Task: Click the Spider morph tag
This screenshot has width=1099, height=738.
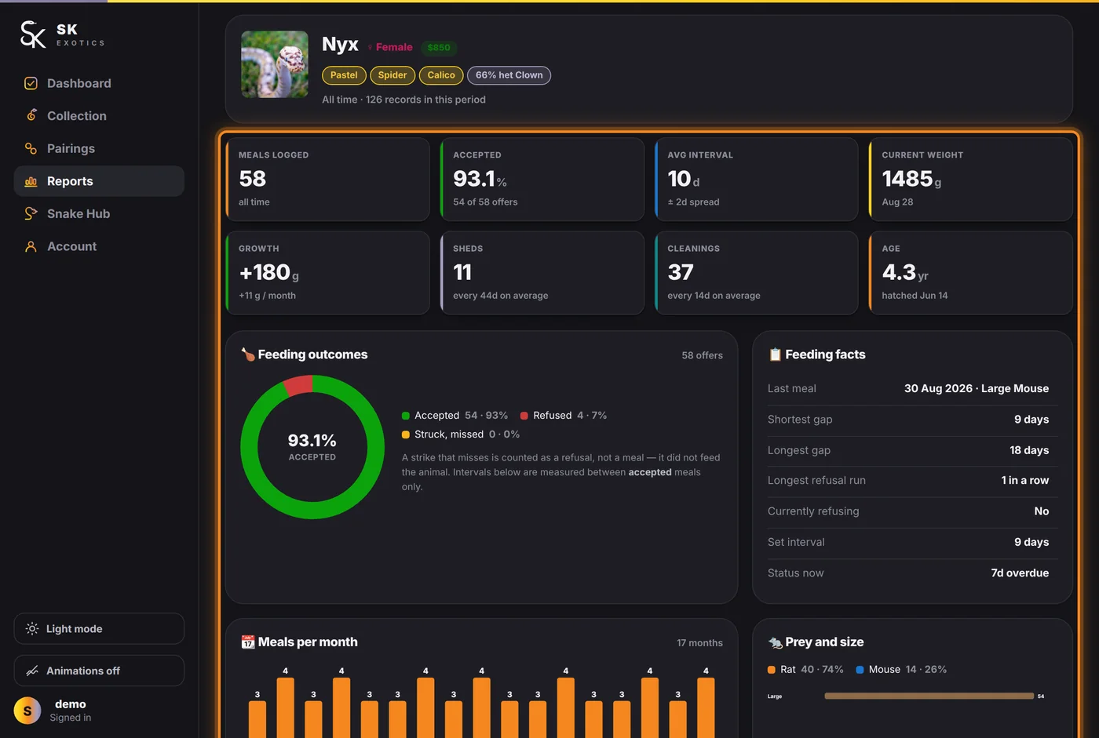Action: [392, 75]
